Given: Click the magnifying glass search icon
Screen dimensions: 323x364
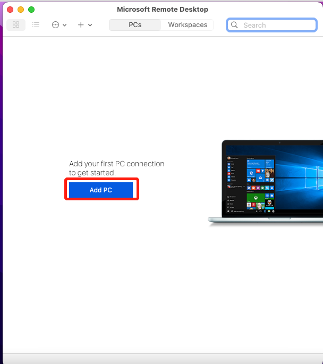Looking at the screenshot, I should [x=234, y=25].
